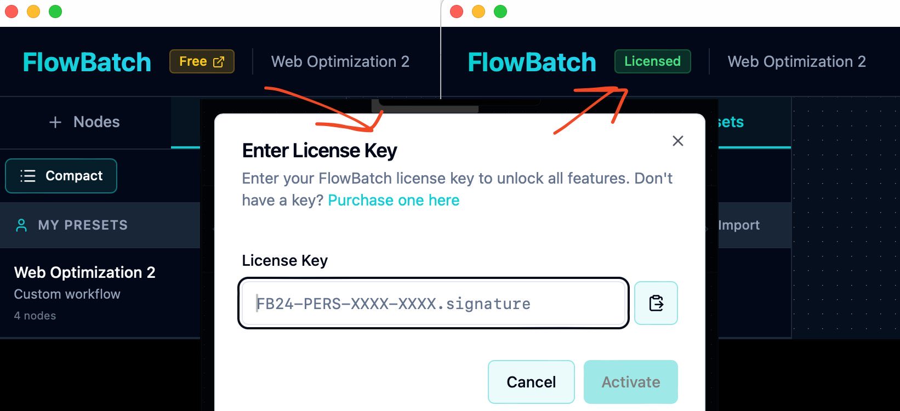This screenshot has width=900, height=411.
Task: Click the clipboard paste icon beside the license field
Action: coord(656,303)
